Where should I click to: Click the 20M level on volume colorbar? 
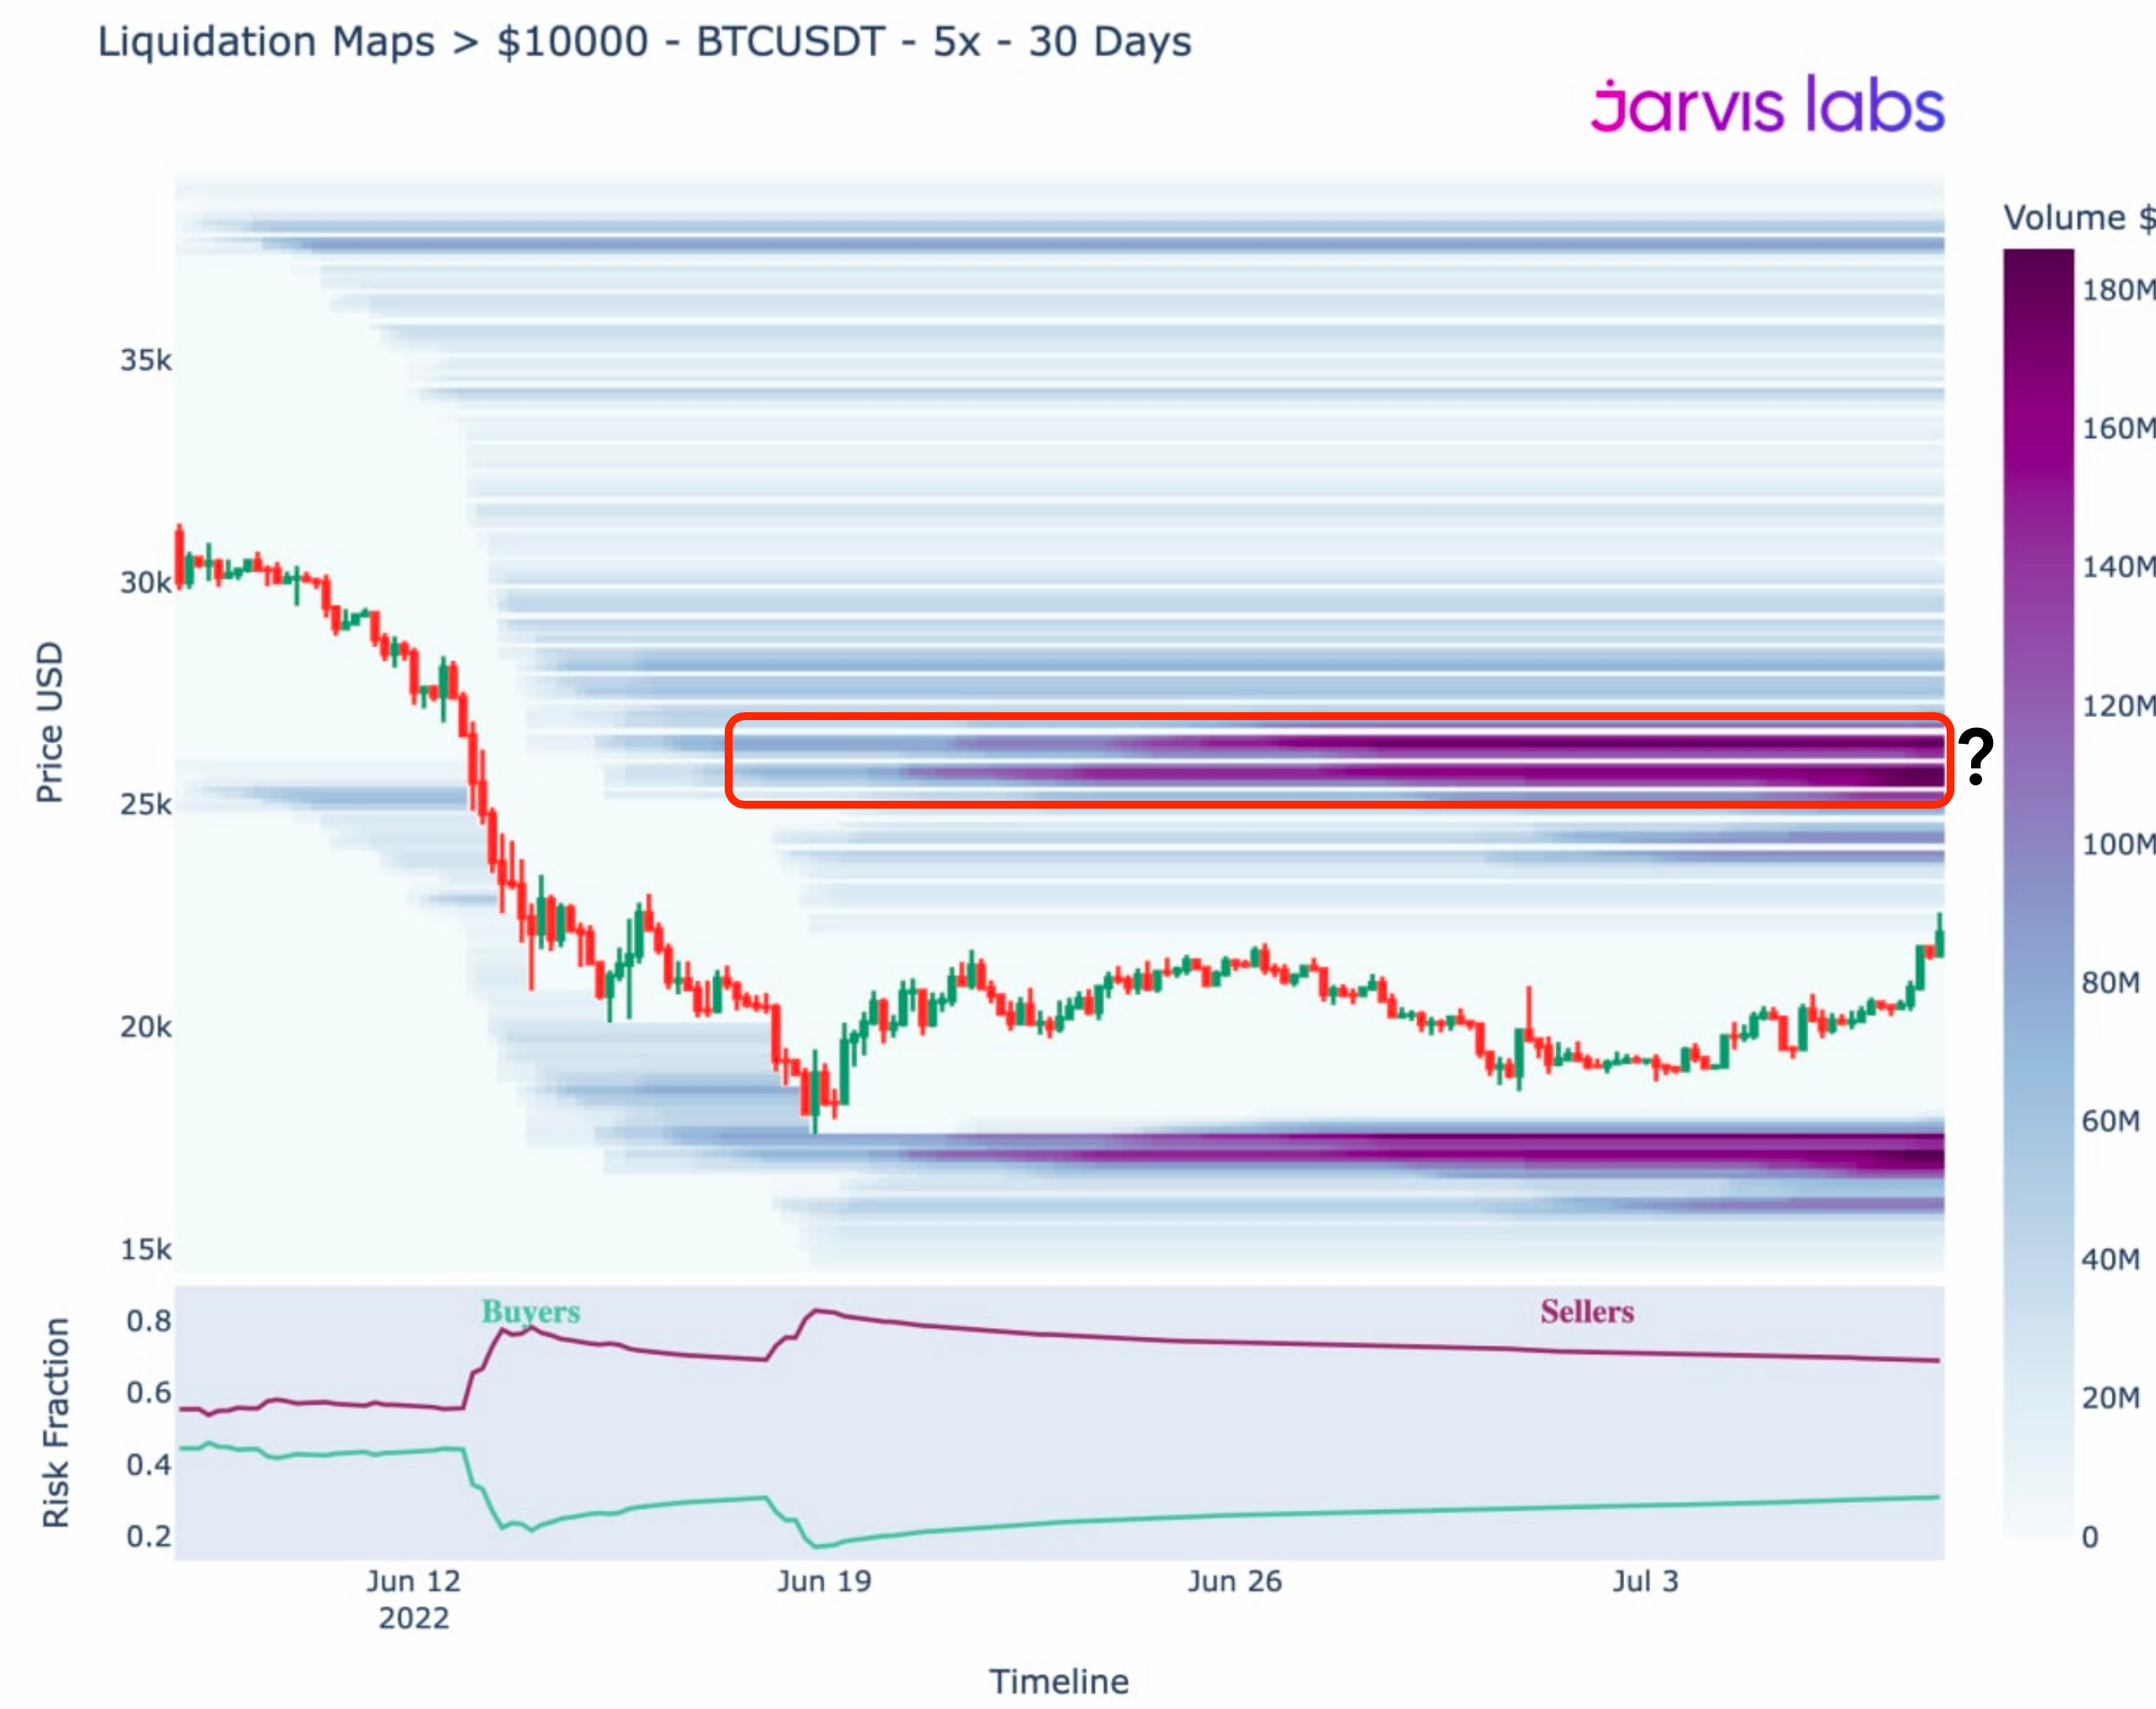pyautogui.click(x=2110, y=1397)
